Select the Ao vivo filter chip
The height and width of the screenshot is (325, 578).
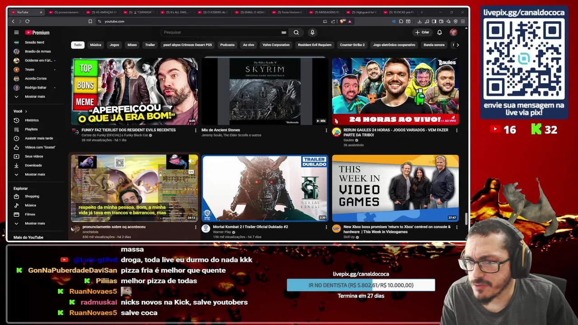tap(248, 45)
